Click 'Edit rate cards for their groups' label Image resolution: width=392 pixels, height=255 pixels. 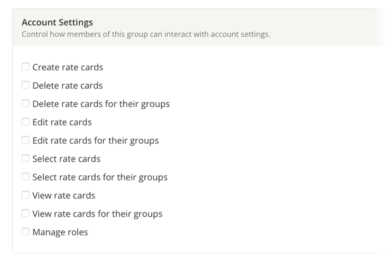tap(96, 140)
